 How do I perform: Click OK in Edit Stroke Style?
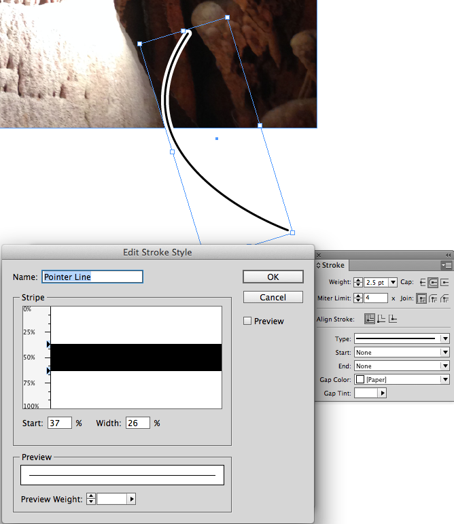point(273,277)
